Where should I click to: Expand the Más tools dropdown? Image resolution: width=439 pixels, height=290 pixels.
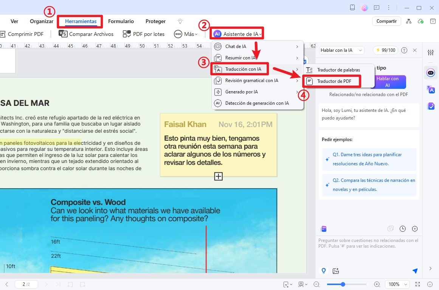click(186, 34)
